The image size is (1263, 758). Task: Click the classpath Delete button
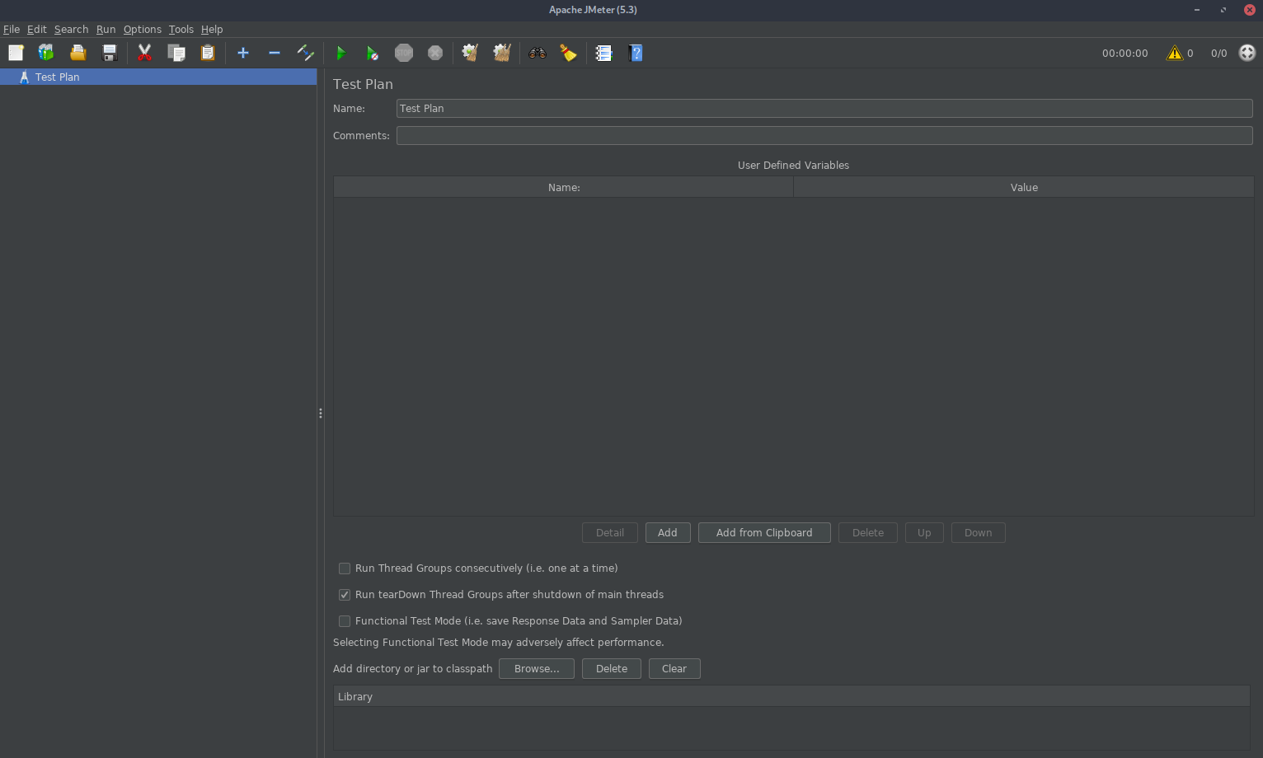tap(612, 669)
